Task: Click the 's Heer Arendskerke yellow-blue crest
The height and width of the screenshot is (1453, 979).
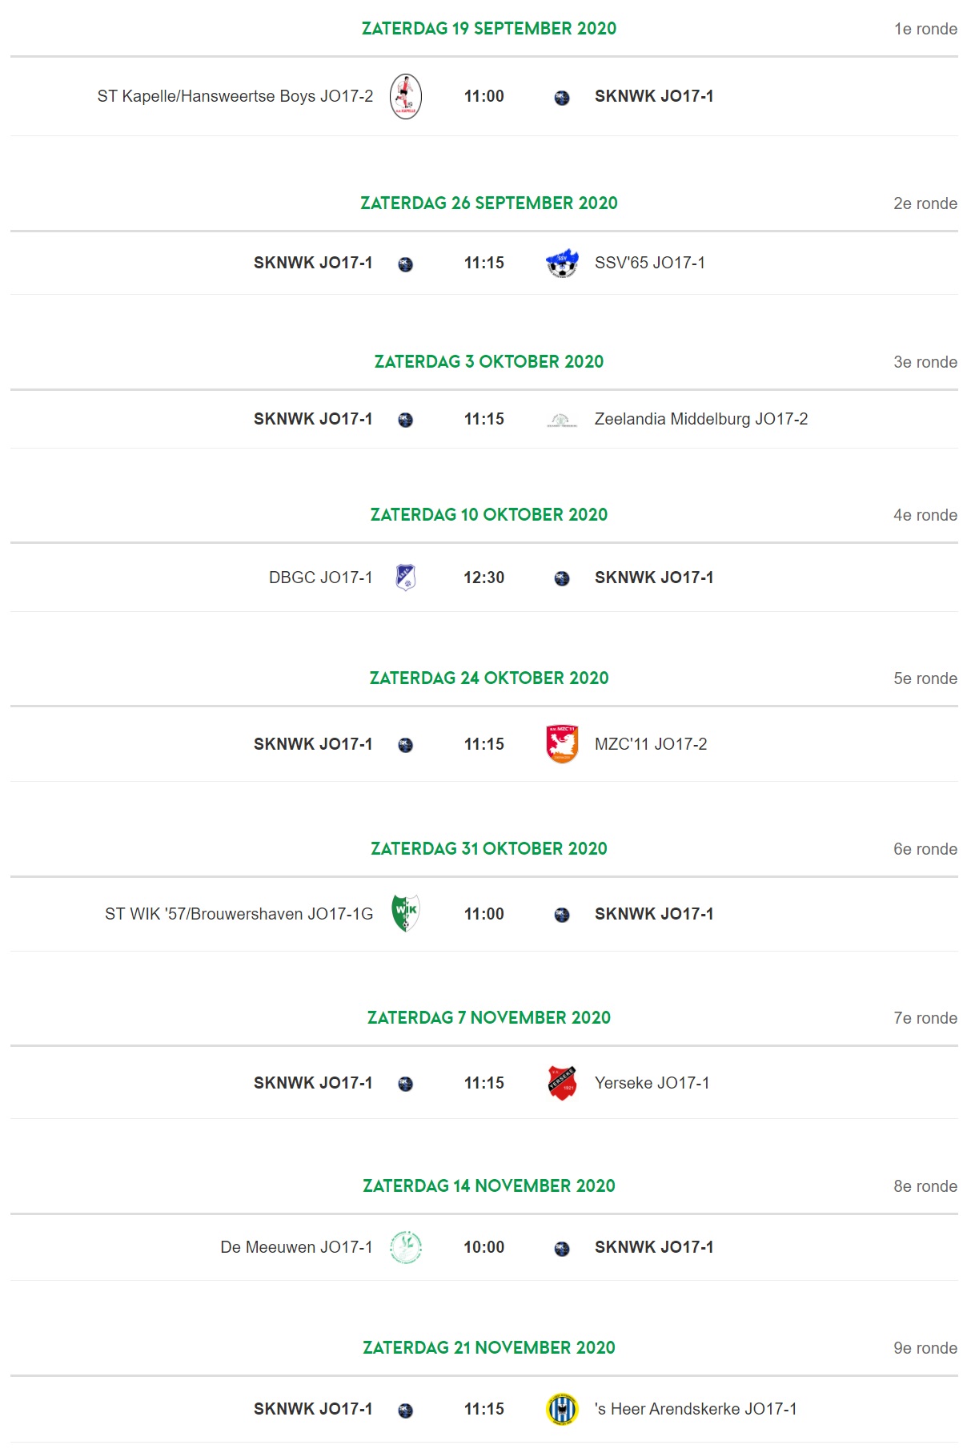Action: 562,1409
